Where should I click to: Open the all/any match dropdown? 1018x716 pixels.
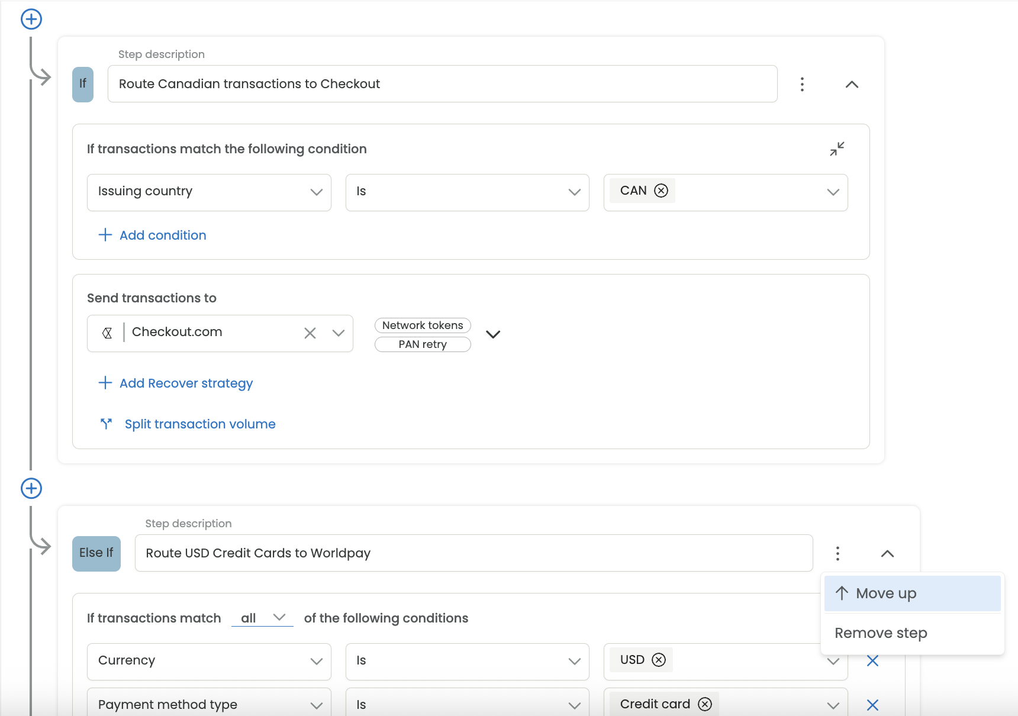[x=262, y=618]
